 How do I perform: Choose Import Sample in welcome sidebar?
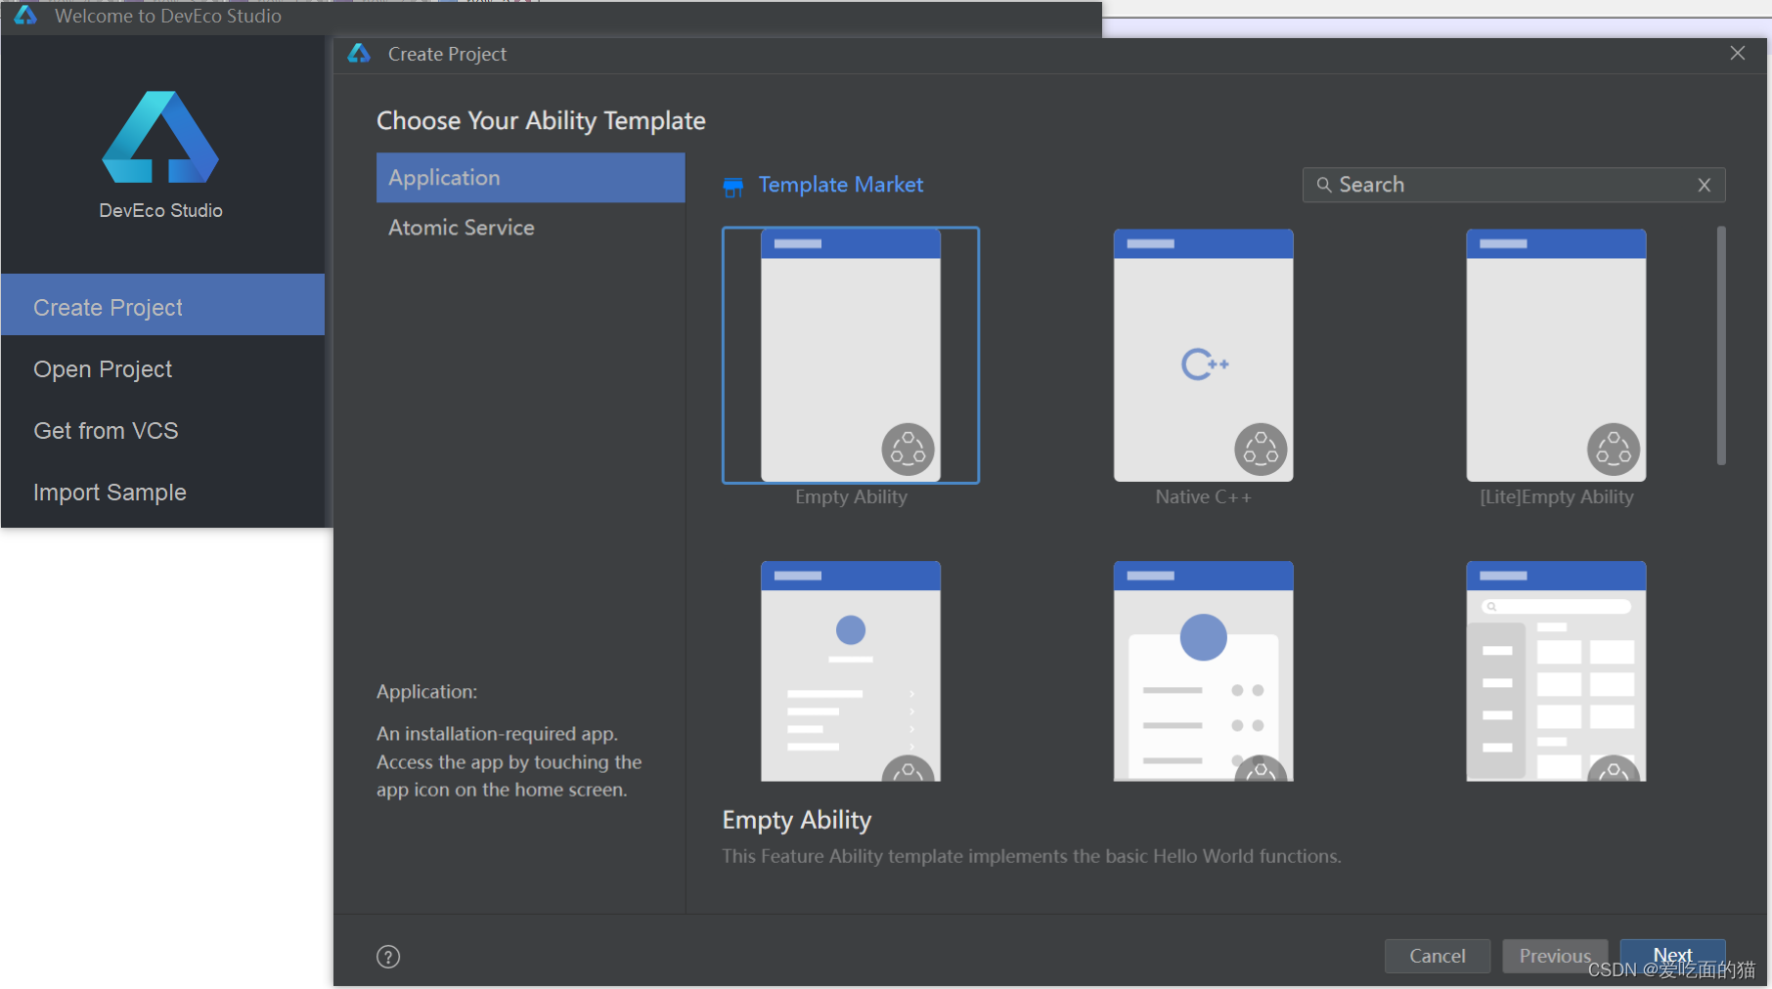tap(162, 493)
